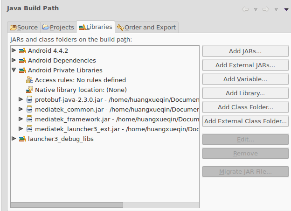Click the mediatek_common jar file icon
The width and height of the screenshot is (291, 211).
click(29, 109)
